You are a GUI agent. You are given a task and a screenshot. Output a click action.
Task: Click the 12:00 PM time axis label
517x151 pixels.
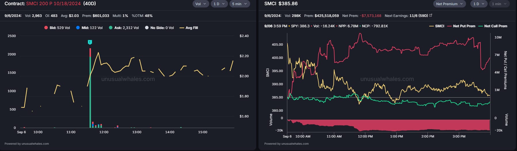click(x=365, y=136)
